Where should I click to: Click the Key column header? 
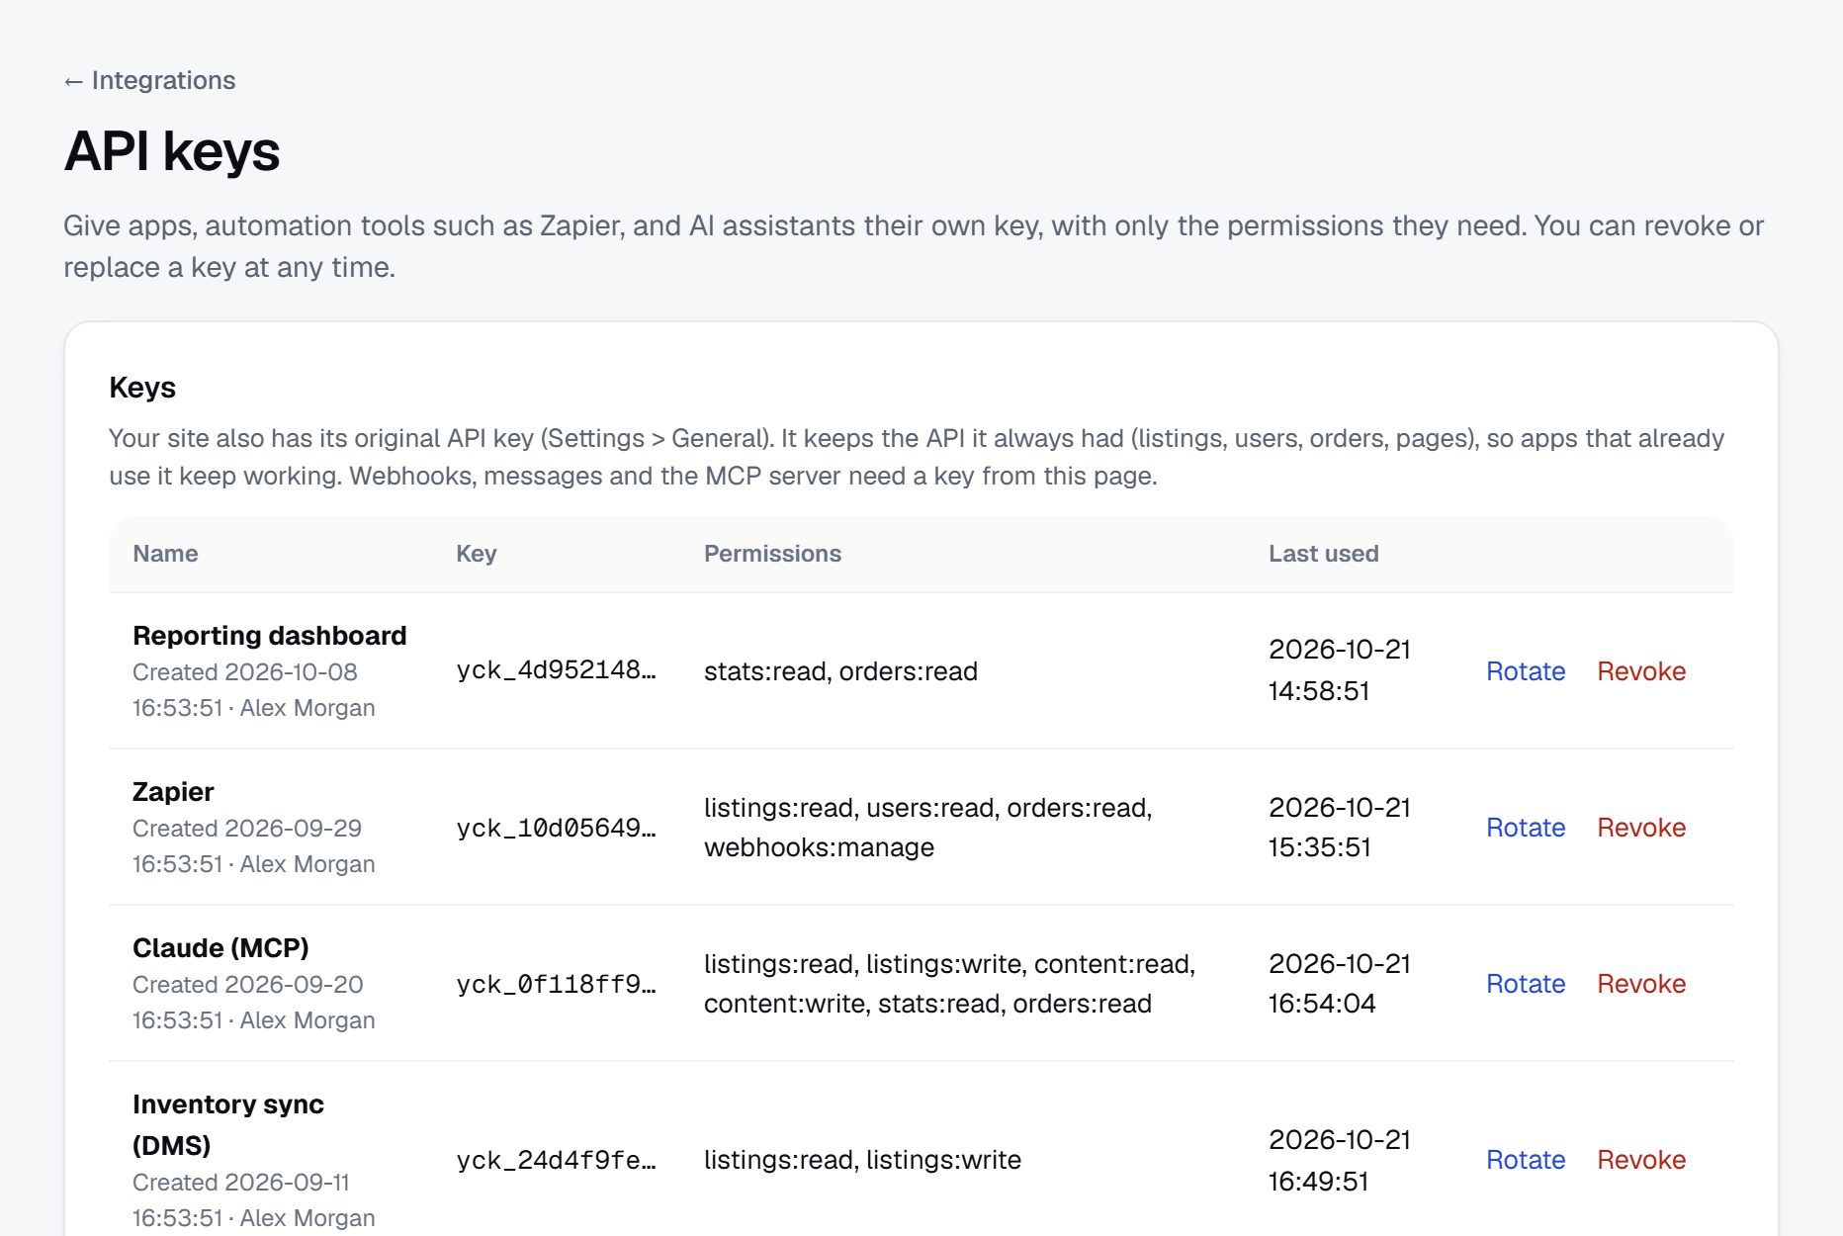point(476,553)
